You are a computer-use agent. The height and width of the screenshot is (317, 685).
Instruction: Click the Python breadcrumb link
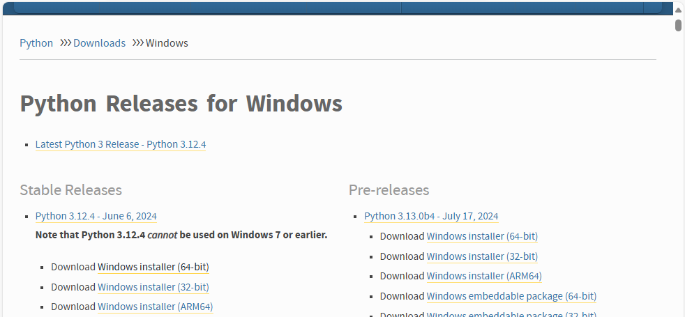click(36, 43)
